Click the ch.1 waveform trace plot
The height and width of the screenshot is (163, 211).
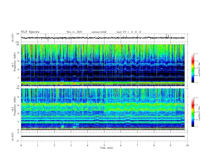(x=103, y=38)
